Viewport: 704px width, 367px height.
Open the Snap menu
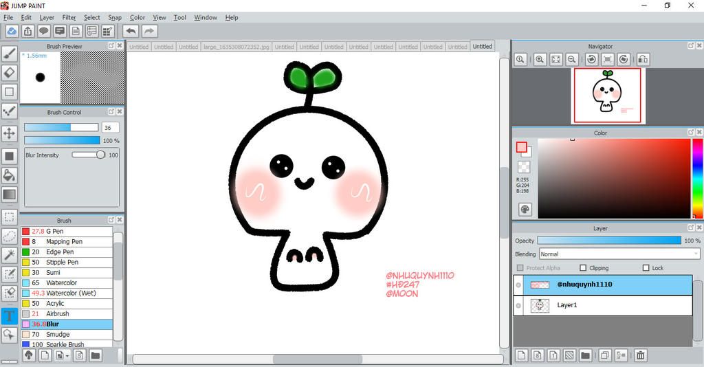pos(115,17)
